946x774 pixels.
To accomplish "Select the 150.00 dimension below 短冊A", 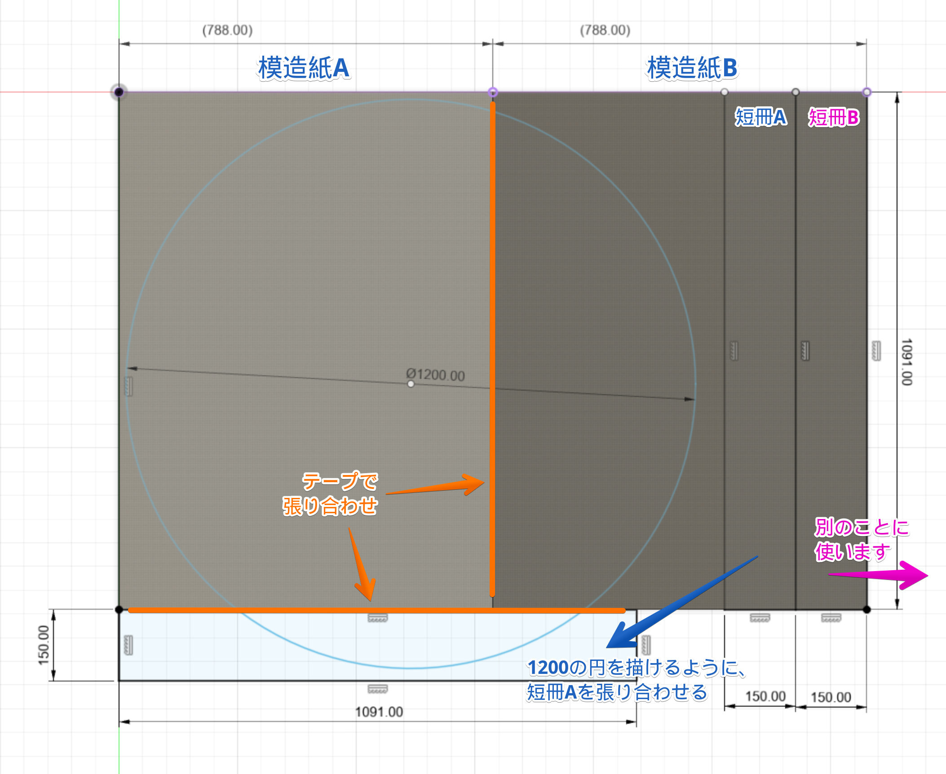I will click(765, 696).
